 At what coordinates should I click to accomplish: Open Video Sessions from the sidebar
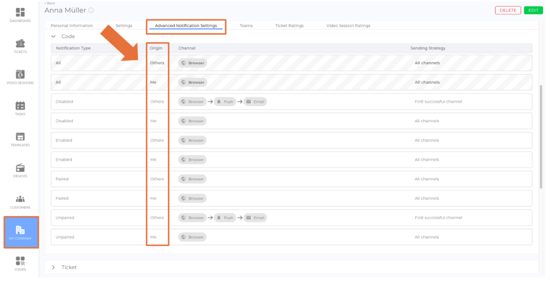pos(20,75)
